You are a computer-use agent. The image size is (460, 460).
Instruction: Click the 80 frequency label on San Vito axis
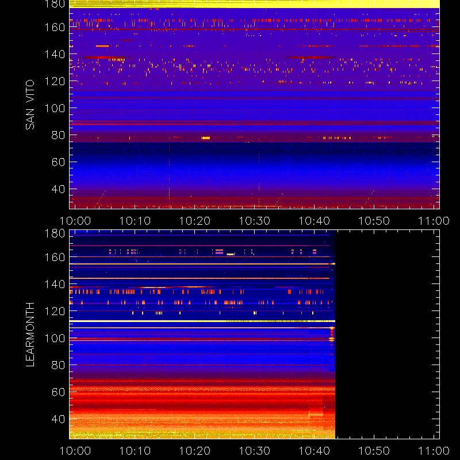point(59,135)
